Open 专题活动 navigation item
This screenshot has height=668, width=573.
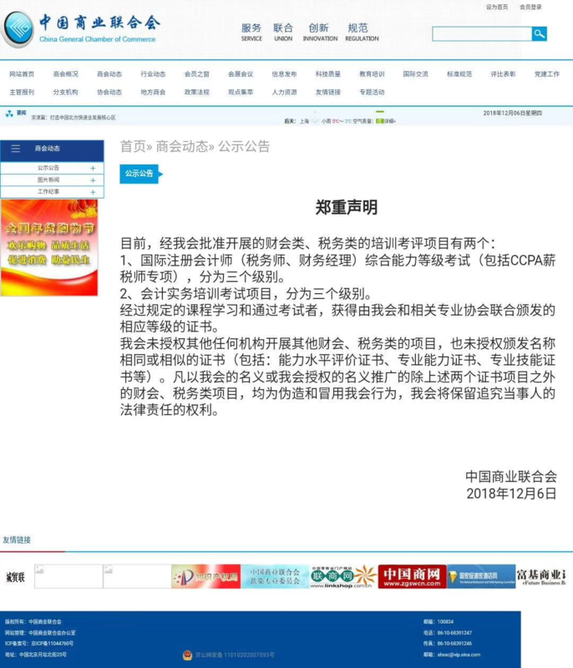pyautogui.click(x=372, y=92)
